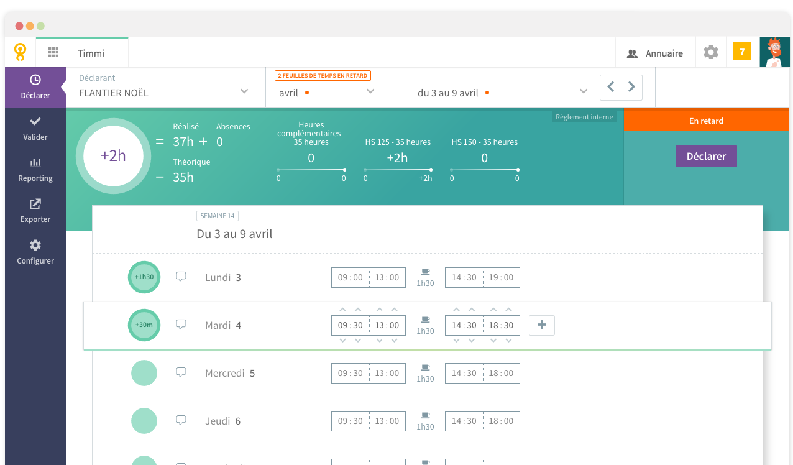Click the Réalisé 37h value
Viewport: 793px width, 465px height.
(183, 142)
